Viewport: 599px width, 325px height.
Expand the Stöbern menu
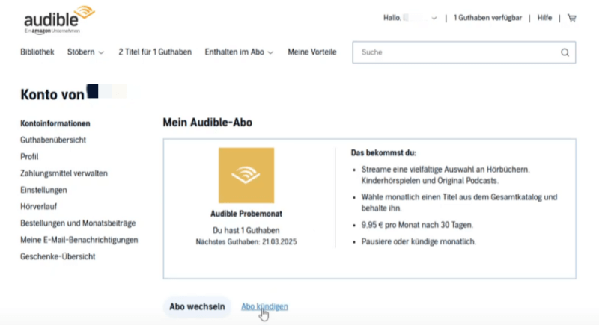pyautogui.click(x=86, y=52)
